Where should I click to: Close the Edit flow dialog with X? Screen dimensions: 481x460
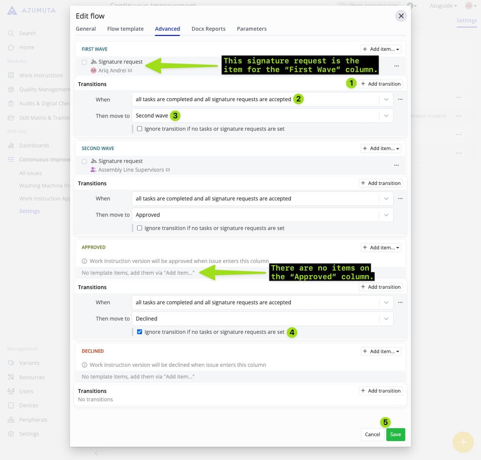[401, 16]
